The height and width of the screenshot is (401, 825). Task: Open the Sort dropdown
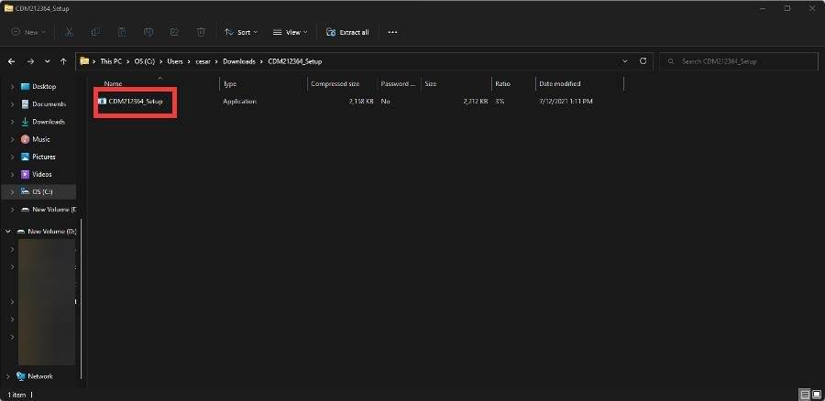(x=240, y=32)
